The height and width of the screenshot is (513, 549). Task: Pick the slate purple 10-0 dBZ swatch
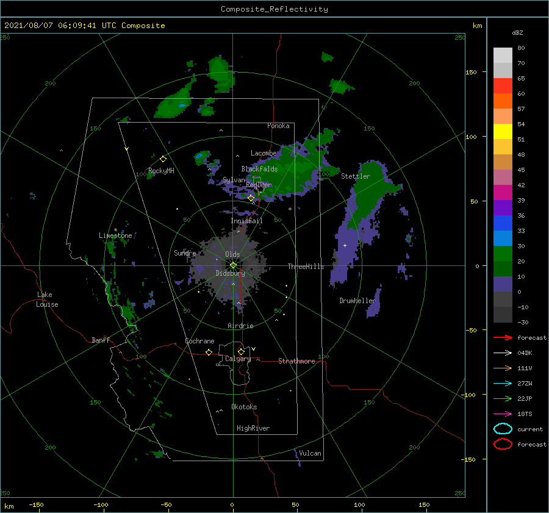pos(503,284)
